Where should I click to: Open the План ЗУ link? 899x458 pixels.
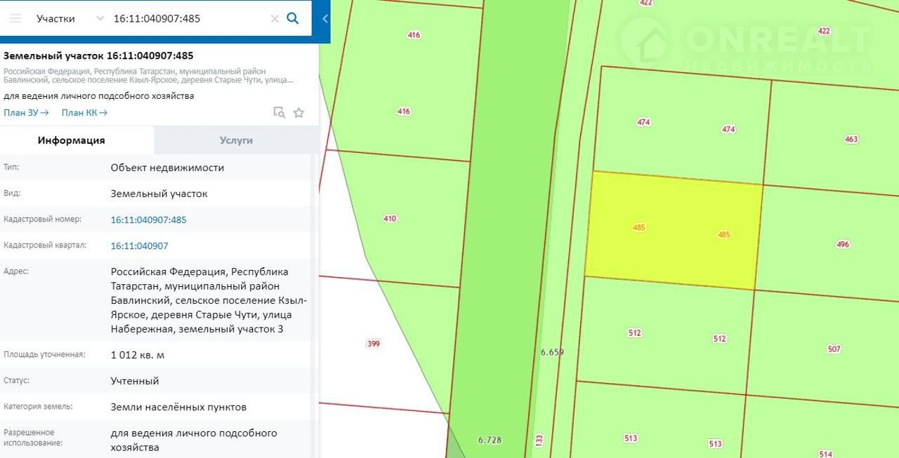pos(26,112)
